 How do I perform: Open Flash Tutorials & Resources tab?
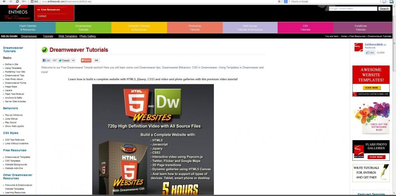click(28, 28)
